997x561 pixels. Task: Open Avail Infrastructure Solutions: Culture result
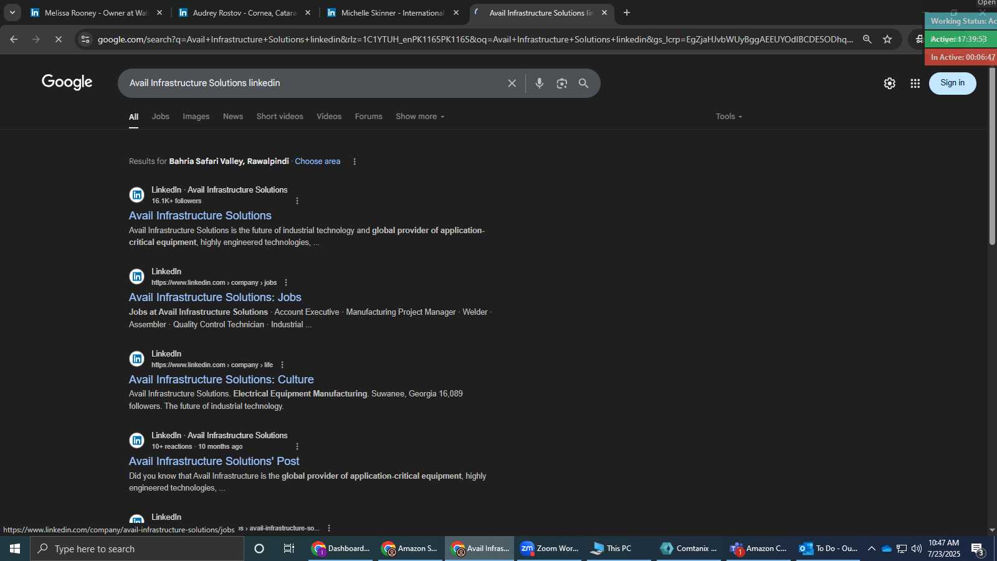point(221,380)
